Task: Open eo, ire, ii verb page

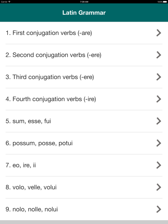Action: [x=84, y=165]
